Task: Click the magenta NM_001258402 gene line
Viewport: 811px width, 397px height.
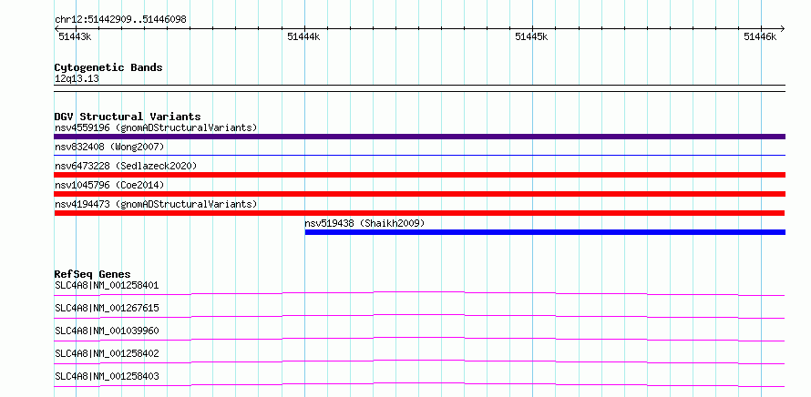Action: coord(419,361)
